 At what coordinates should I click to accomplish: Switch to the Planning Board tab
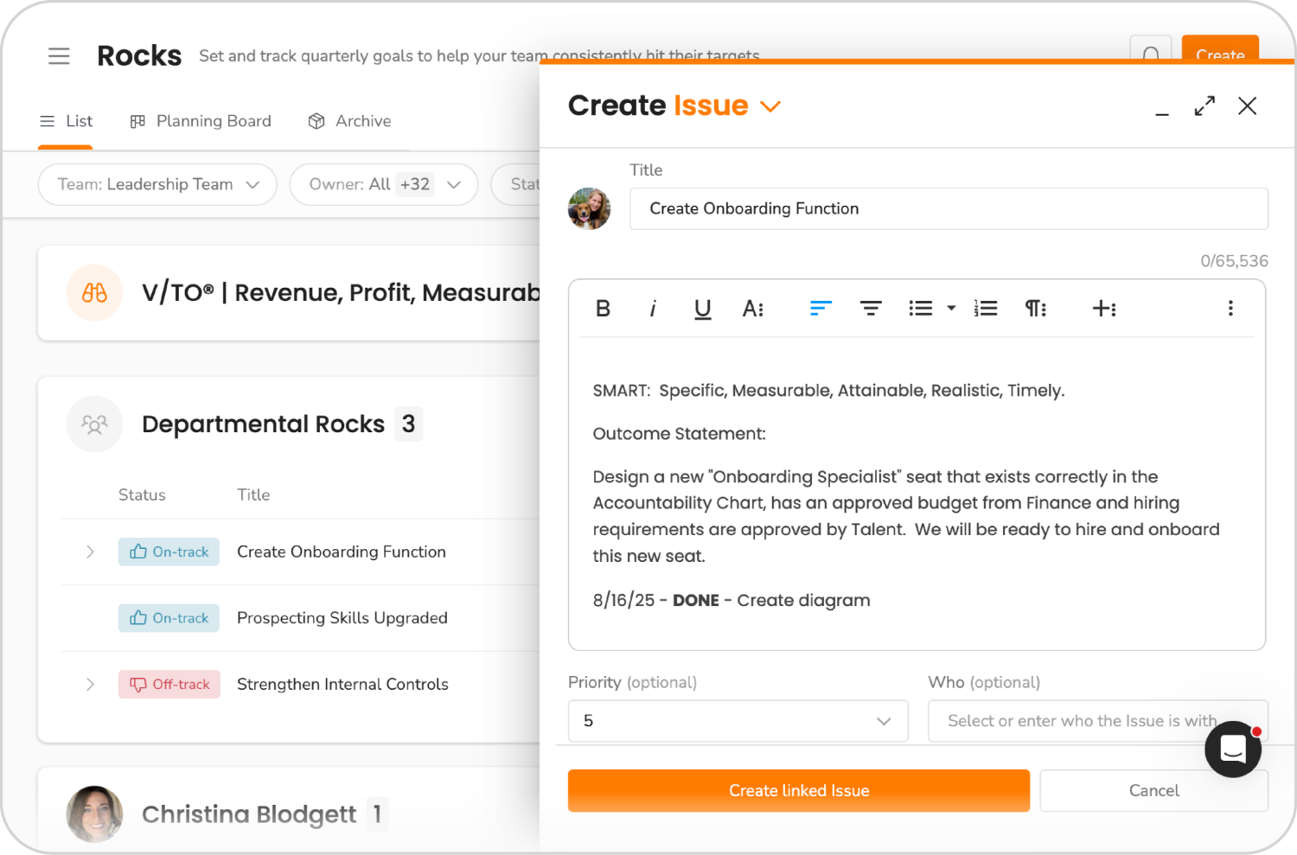[201, 121]
